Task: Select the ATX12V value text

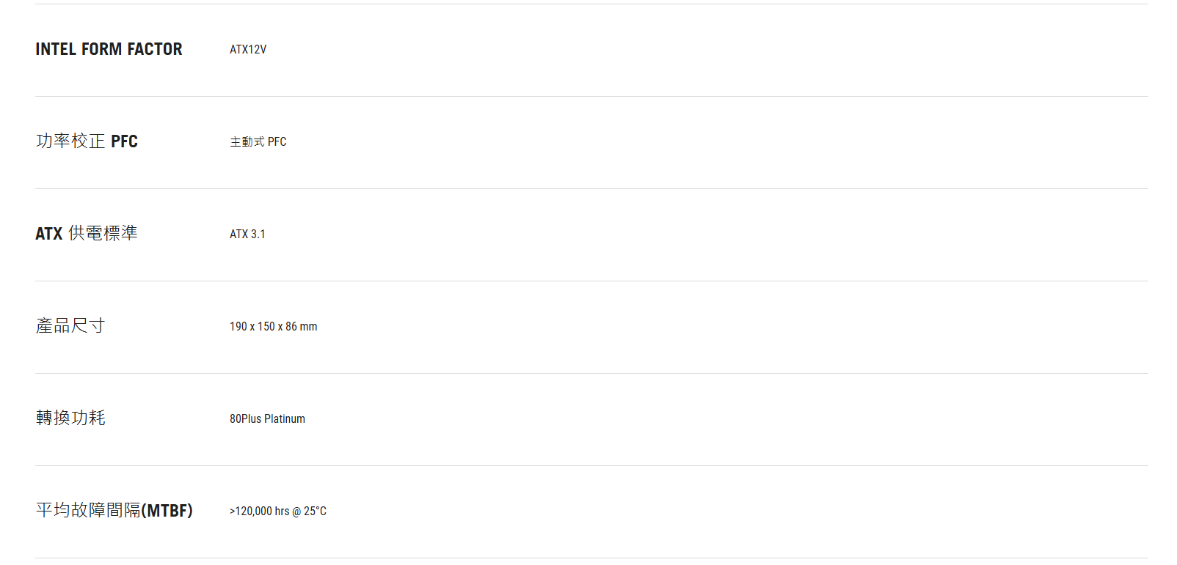Action: pyautogui.click(x=248, y=50)
